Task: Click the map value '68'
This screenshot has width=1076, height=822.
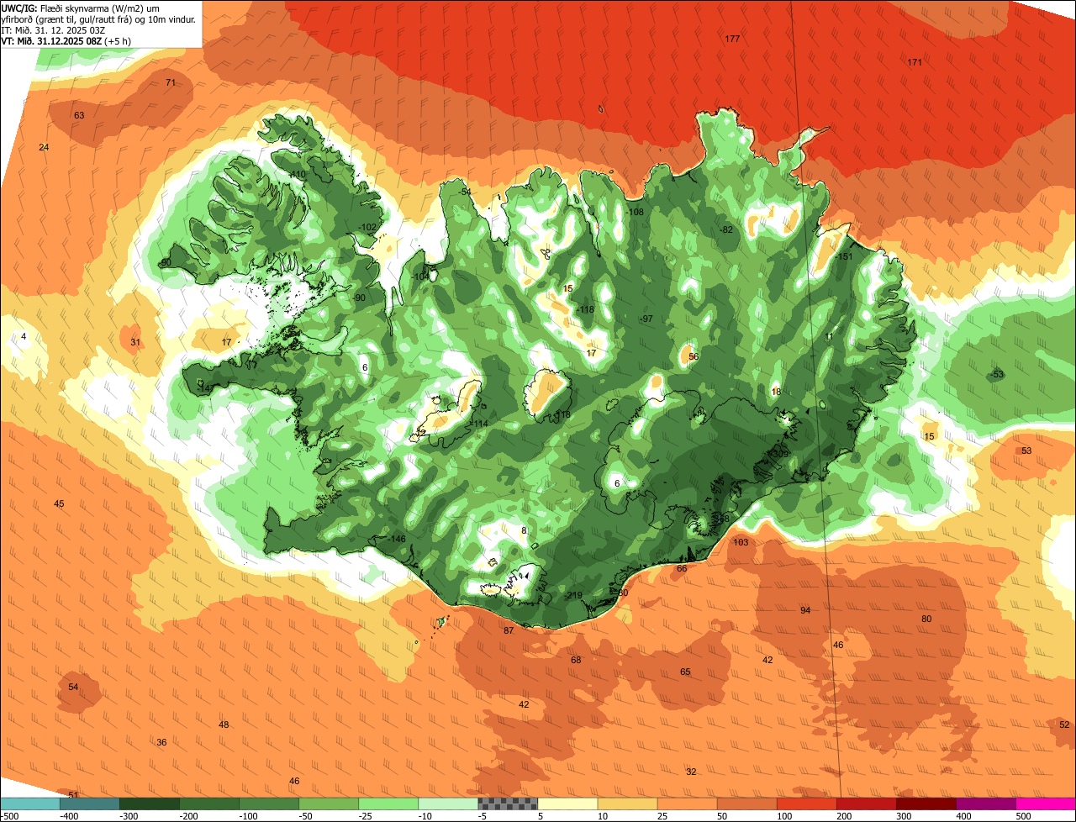Action: coord(576,660)
